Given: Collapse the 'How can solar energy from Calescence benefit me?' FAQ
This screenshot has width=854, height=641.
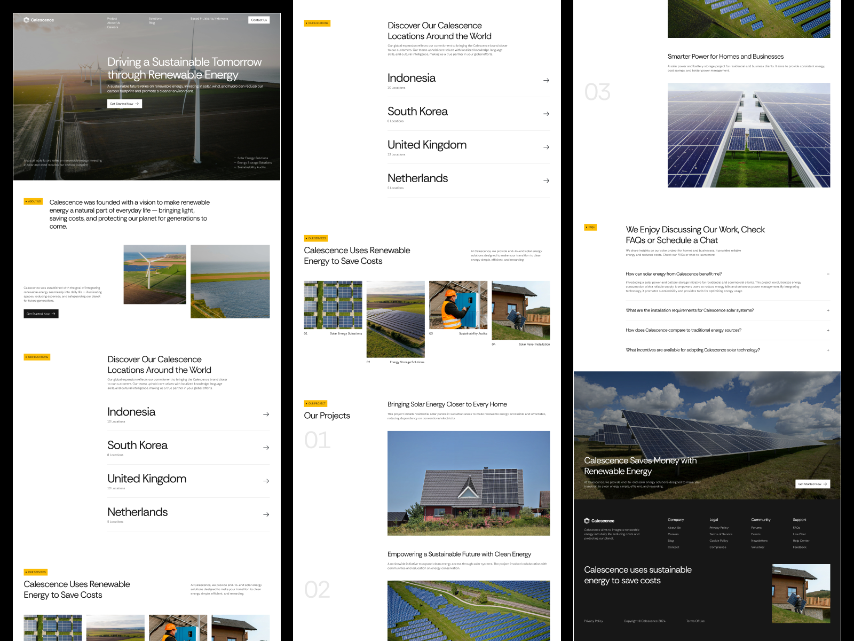Looking at the screenshot, I should click(x=828, y=274).
